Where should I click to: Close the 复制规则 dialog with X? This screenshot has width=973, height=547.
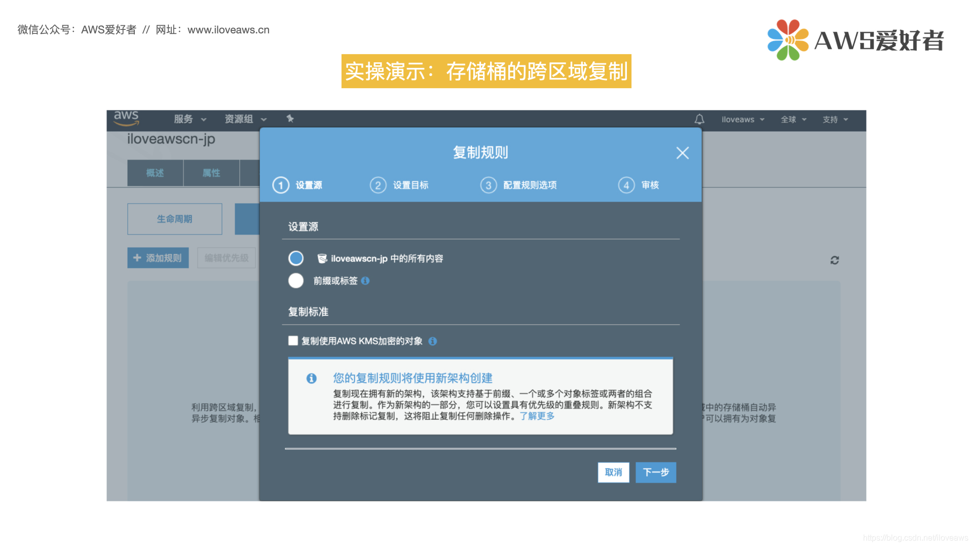(x=682, y=153)
